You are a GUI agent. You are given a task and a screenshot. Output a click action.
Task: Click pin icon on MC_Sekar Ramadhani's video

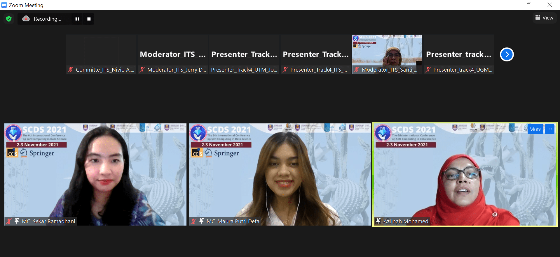pyautogui.click(x=17, y=221)
